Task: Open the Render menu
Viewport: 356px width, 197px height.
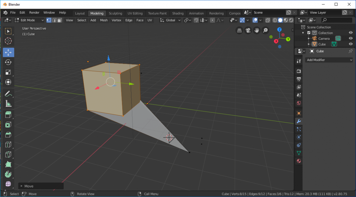Action: 34,12
